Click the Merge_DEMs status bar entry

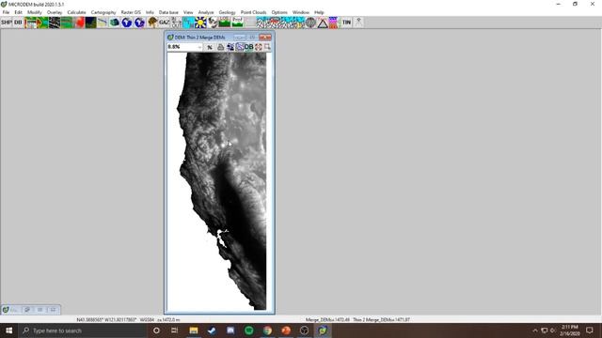tap(327, 319)
